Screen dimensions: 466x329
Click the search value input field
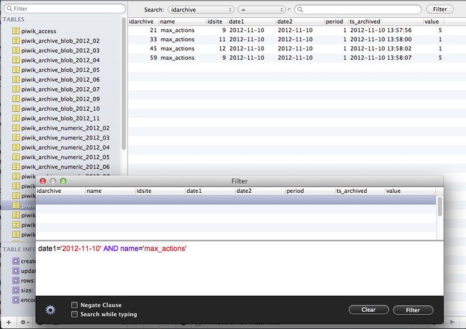tap(358, 10)
